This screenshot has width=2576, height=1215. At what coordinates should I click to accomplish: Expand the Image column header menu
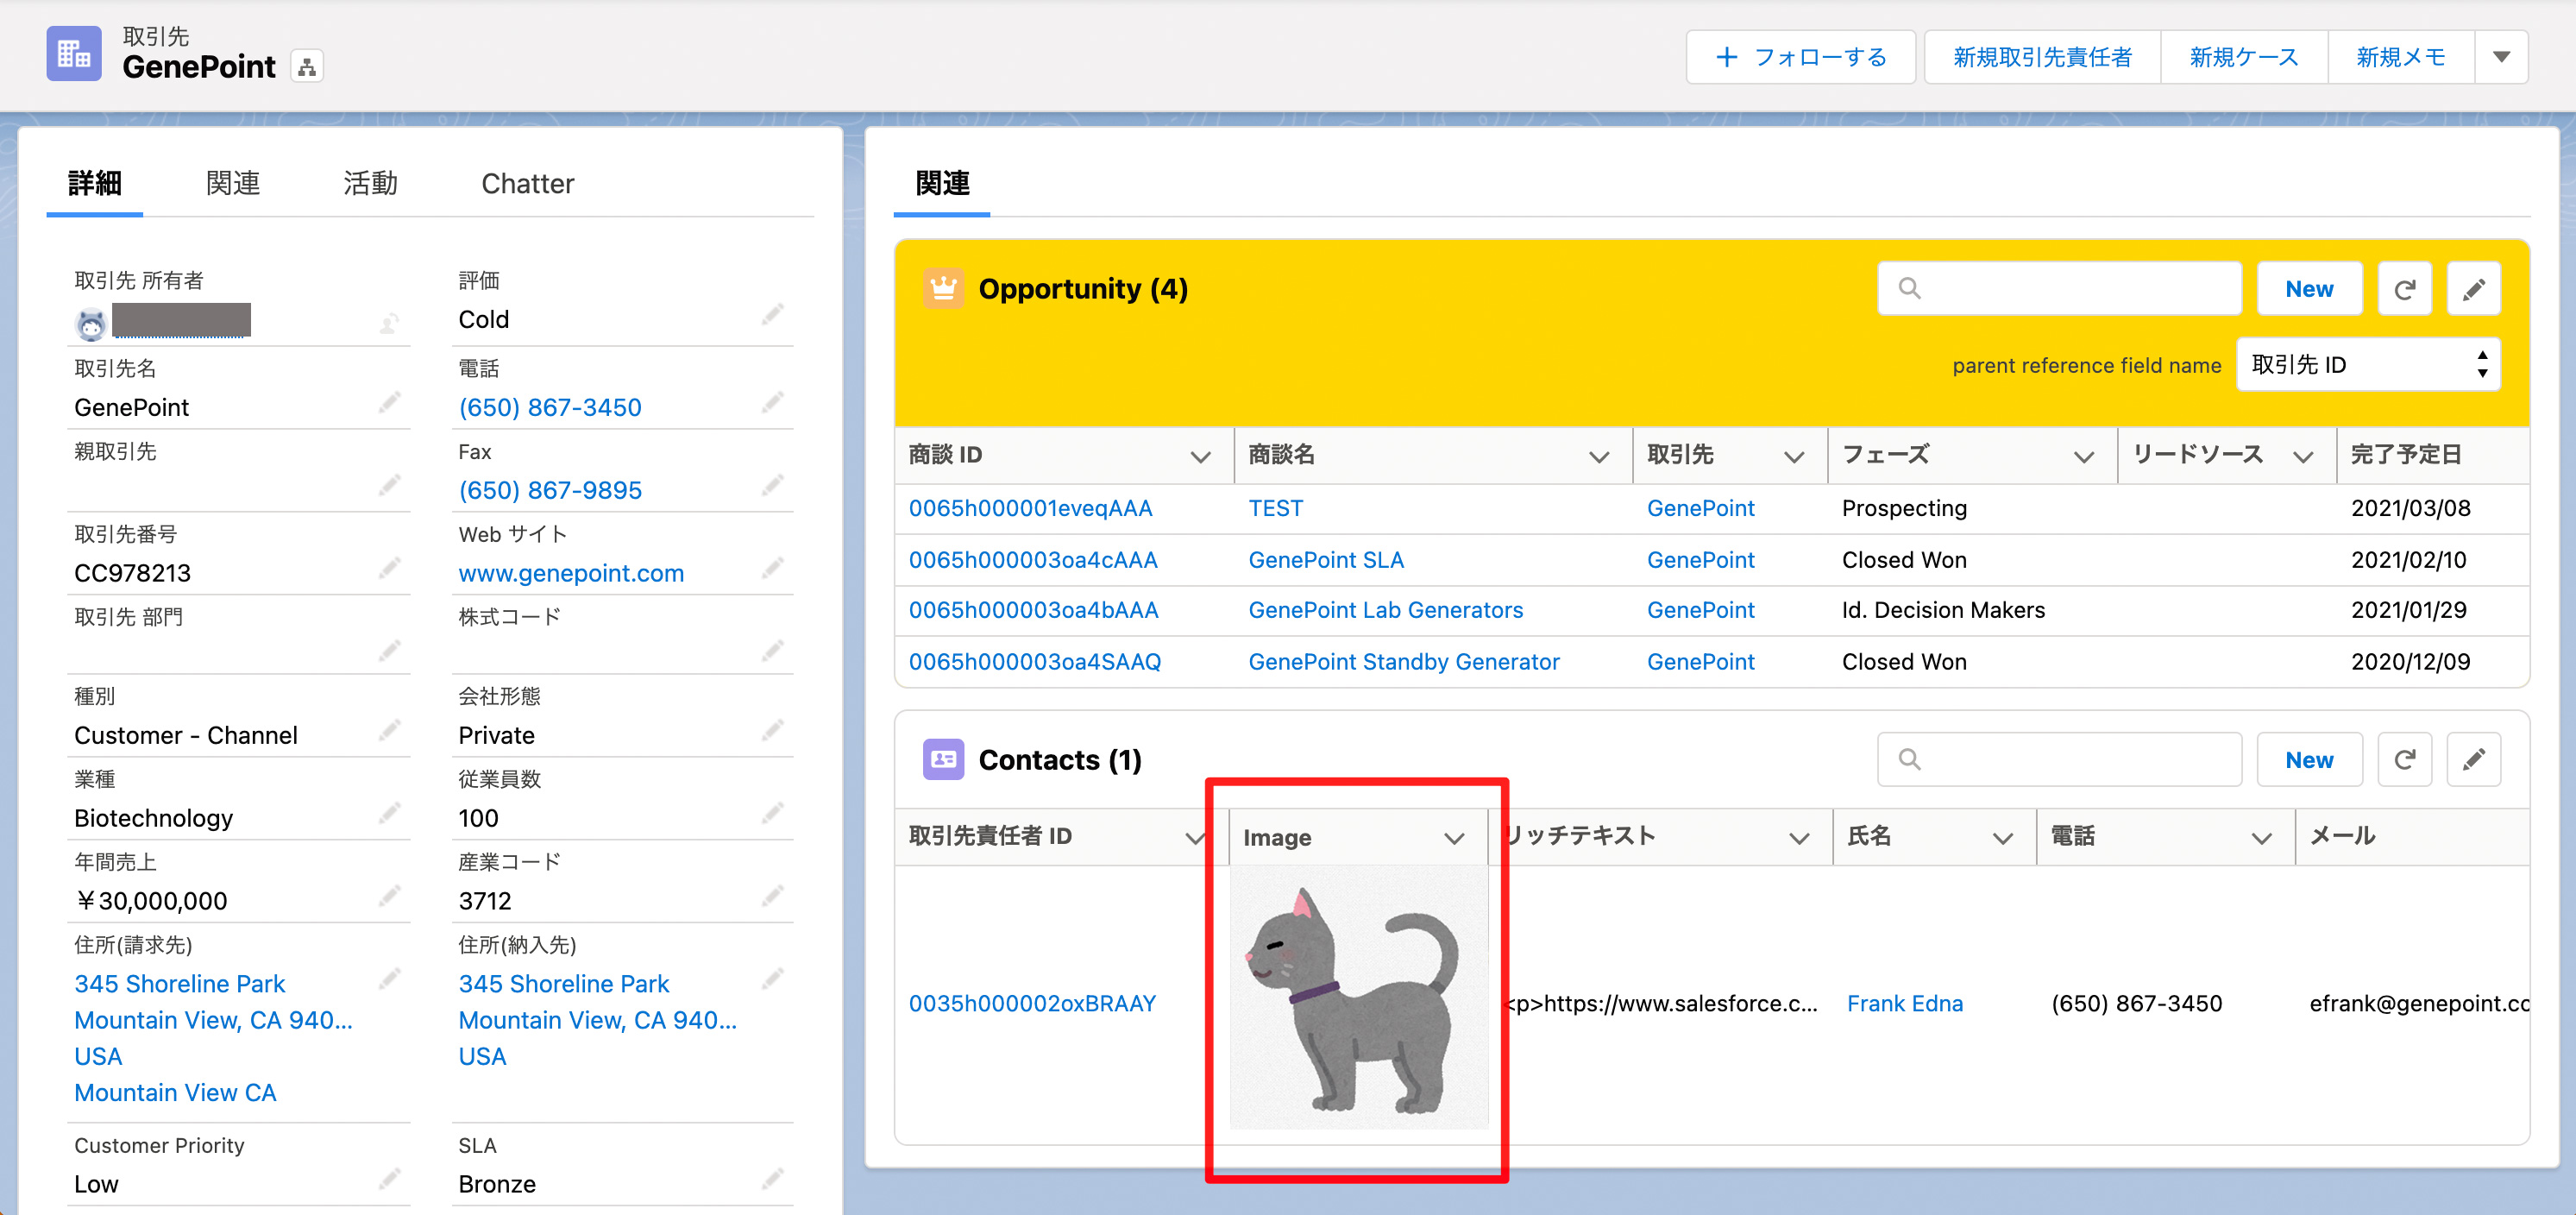tap(1454, 838)
